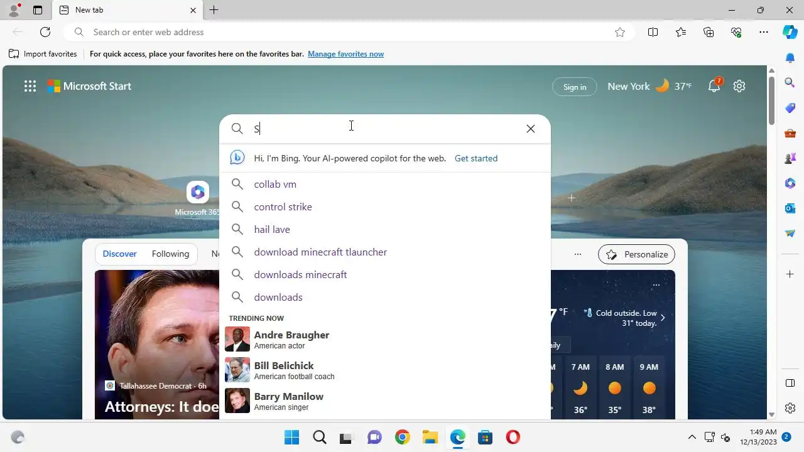Click Personalize button
804x452 pixels.
point(637,254)
